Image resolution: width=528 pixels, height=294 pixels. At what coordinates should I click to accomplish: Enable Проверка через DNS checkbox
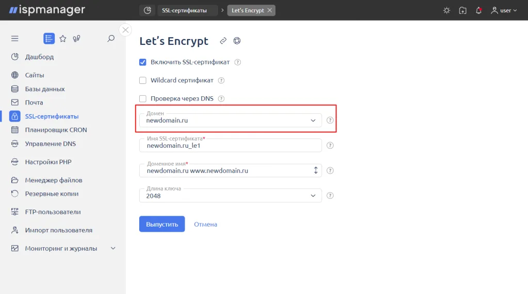143,98
